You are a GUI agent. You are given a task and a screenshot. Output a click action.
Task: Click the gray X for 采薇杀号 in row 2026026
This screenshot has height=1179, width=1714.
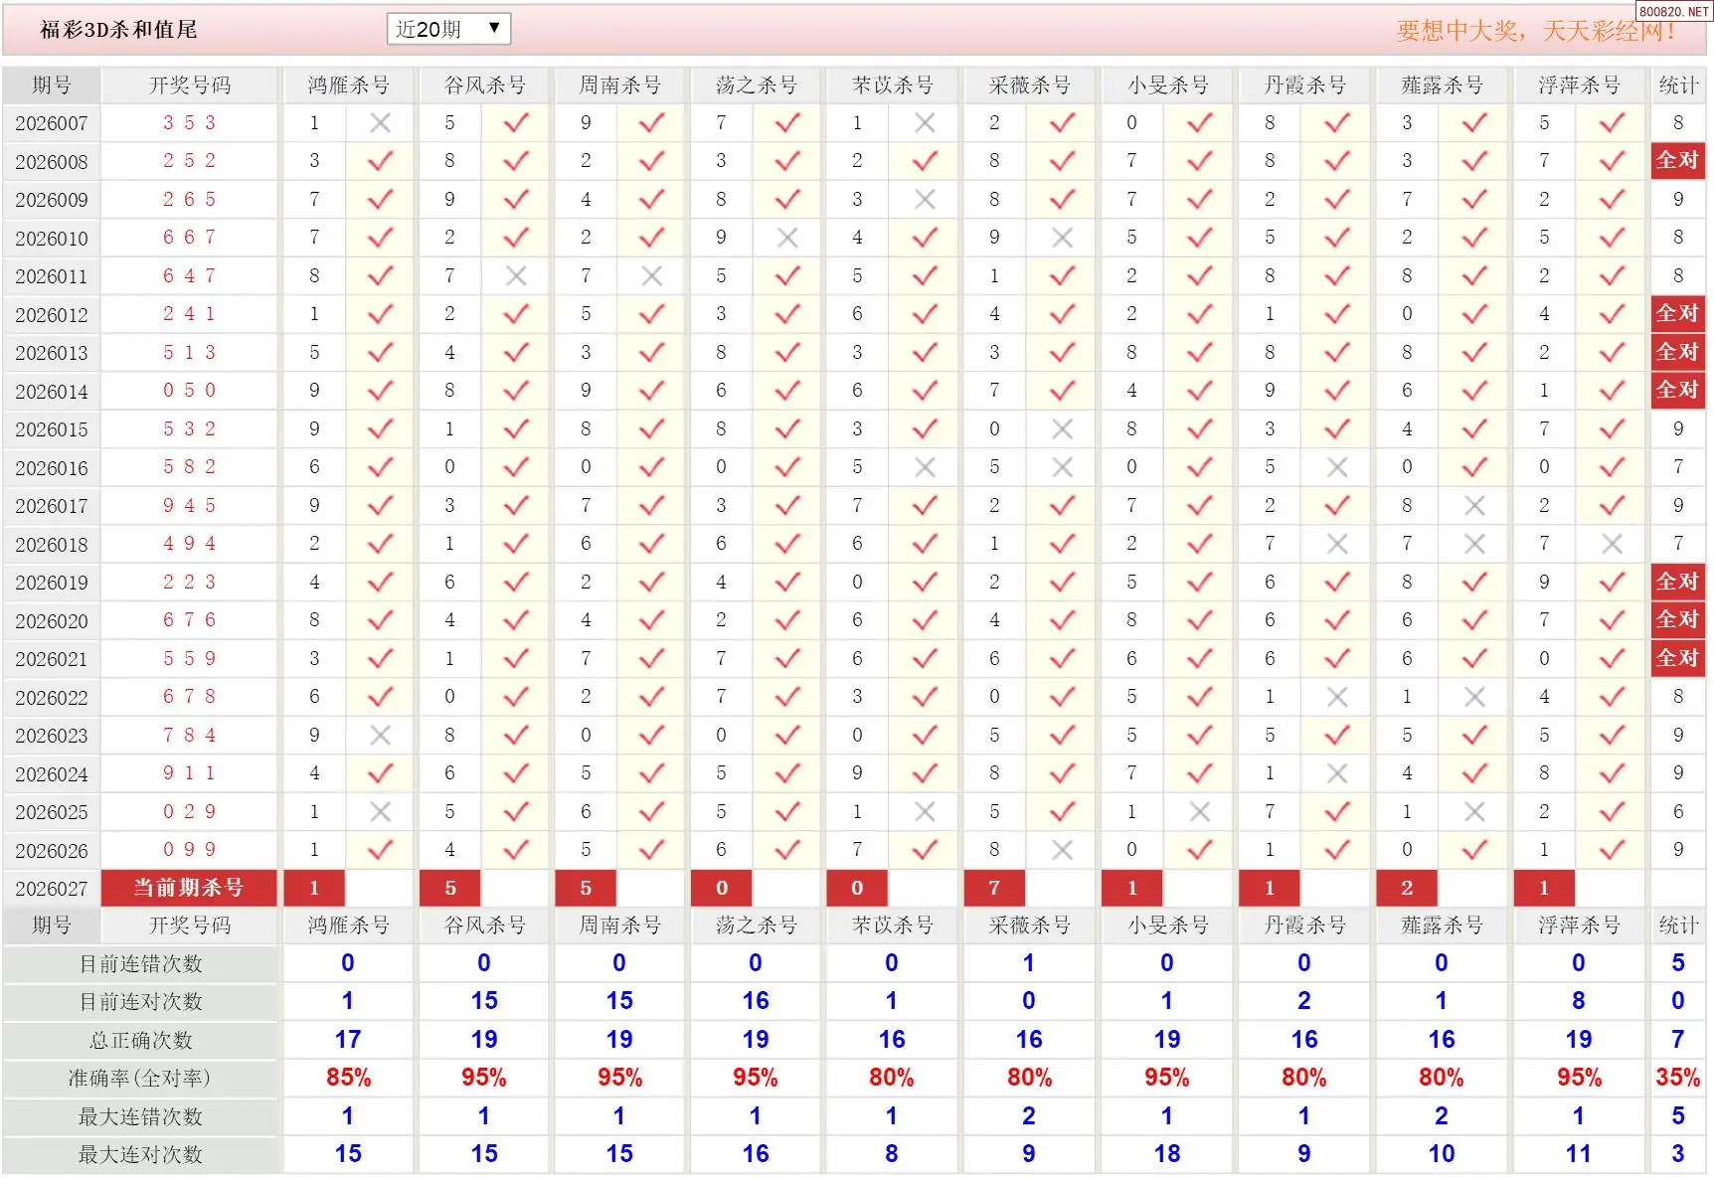pyautogui.click(x=1062, y=850)
